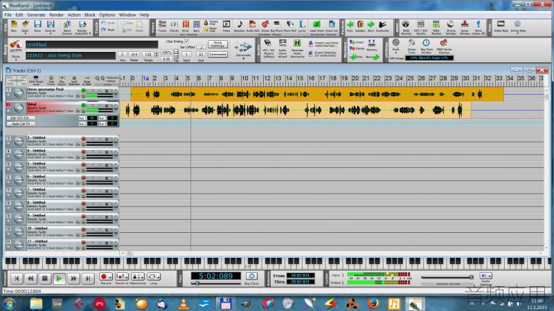Open the Render menu

(x=57, y=15)
